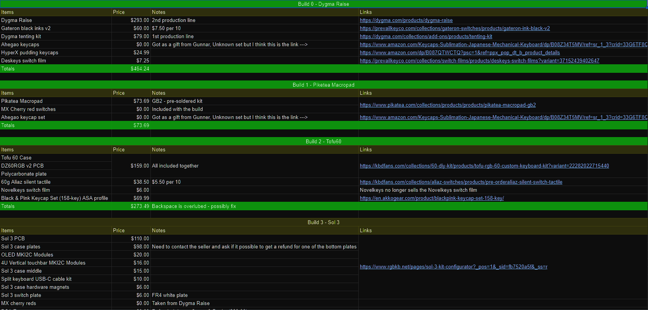The height and width of the screenshot is (310, 648).
Task: Select the refund request note for case plates
Action: point(255,247)
